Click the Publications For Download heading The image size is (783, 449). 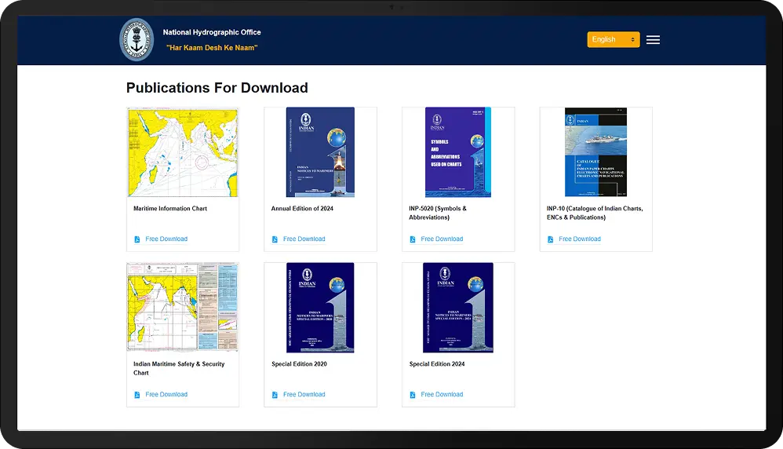point(217,88)
